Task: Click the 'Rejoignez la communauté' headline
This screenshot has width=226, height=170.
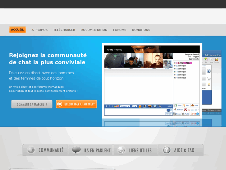Action: point(48,55)
